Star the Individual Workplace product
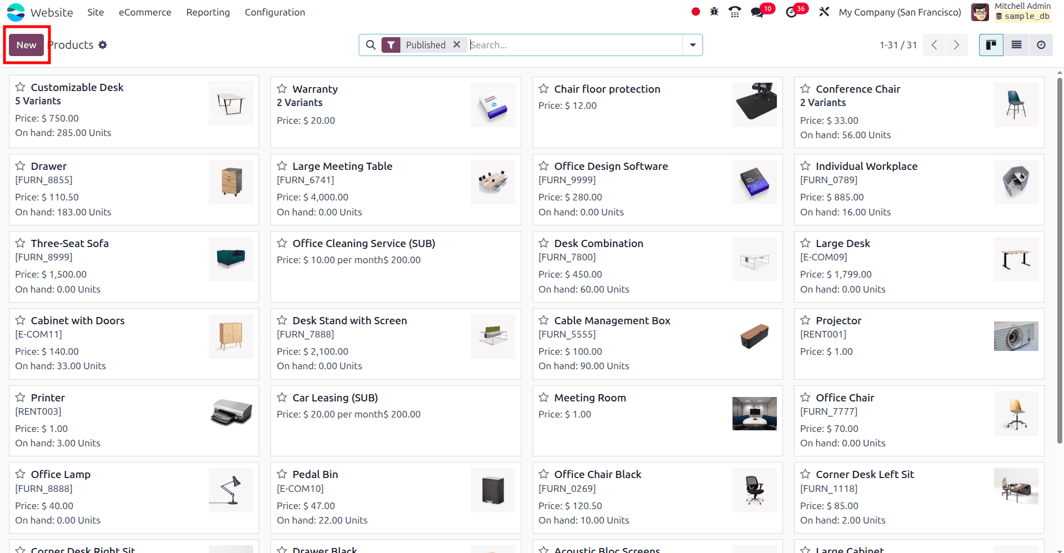Image resolution: width=1064 pixels, height=553 pixels. (x=805, y=166)
